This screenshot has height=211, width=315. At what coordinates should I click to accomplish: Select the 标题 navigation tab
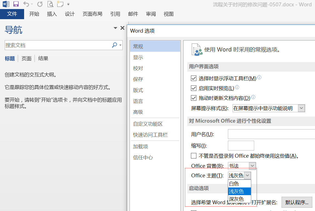point(10,59)
